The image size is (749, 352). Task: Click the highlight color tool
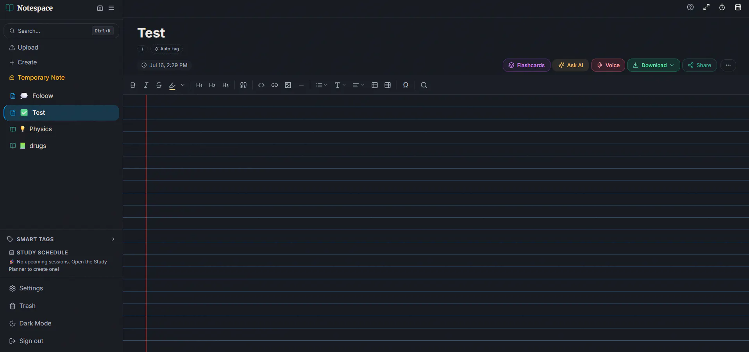click(172, 85)
